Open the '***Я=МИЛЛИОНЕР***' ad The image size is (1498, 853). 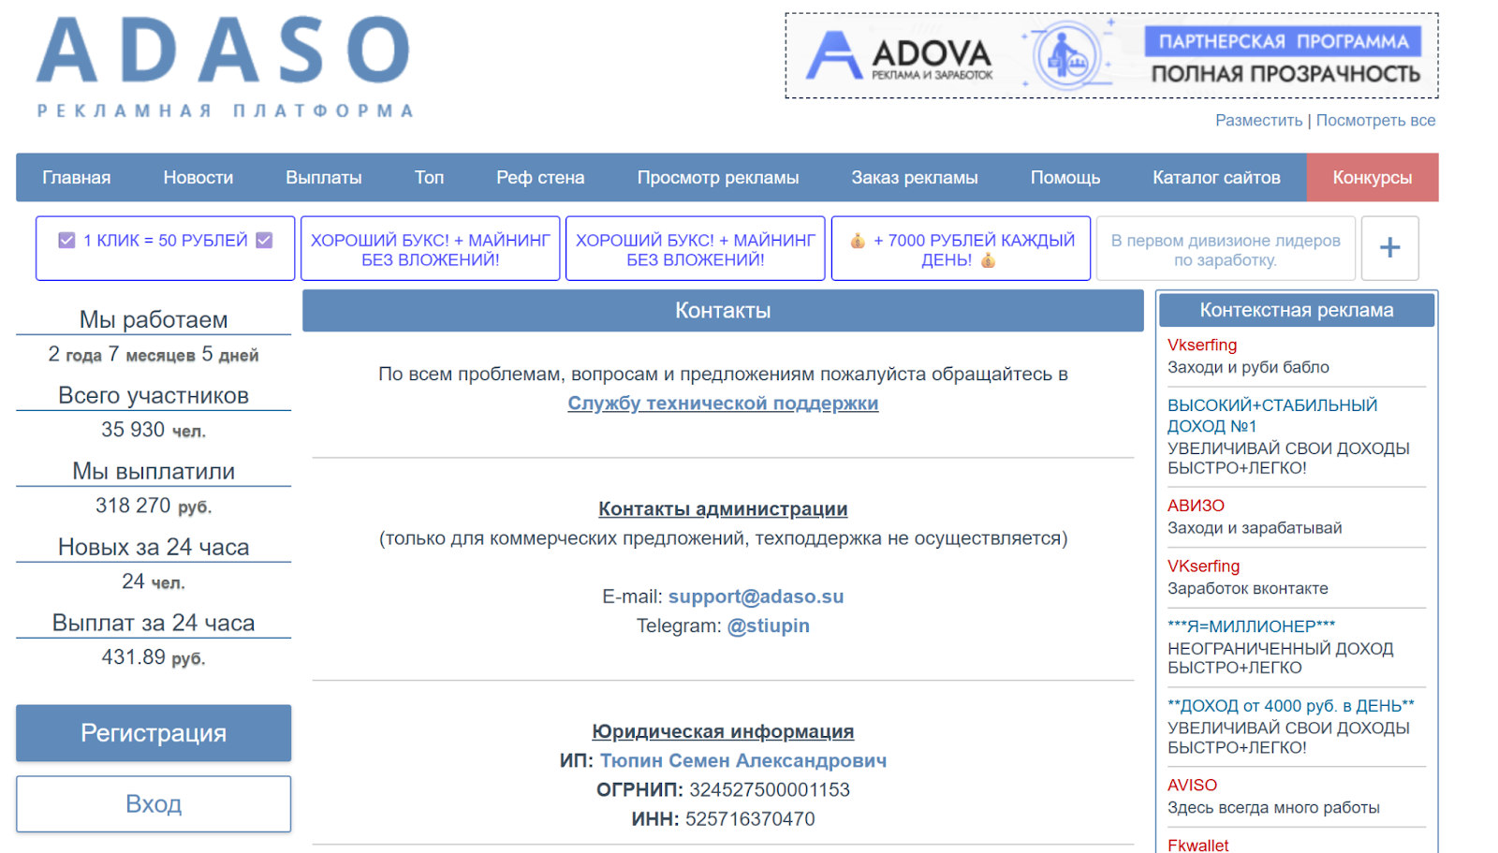[x=1251, y=626]
